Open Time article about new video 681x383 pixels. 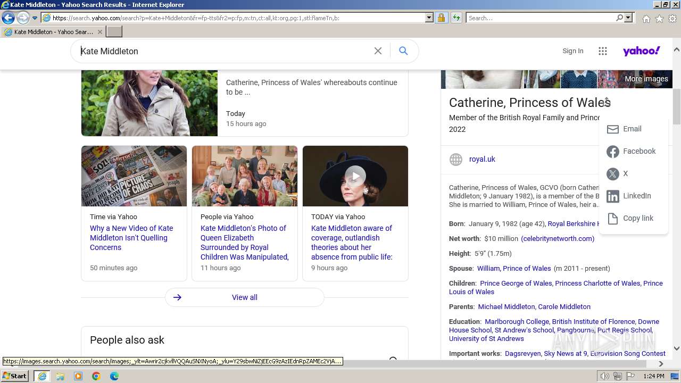(131, 238)
